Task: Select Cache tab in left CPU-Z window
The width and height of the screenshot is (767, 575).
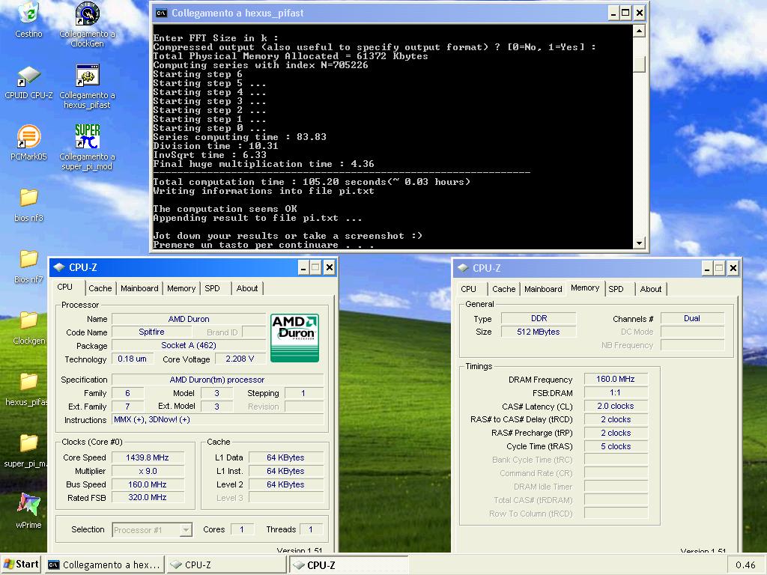Action: point(100,288)
